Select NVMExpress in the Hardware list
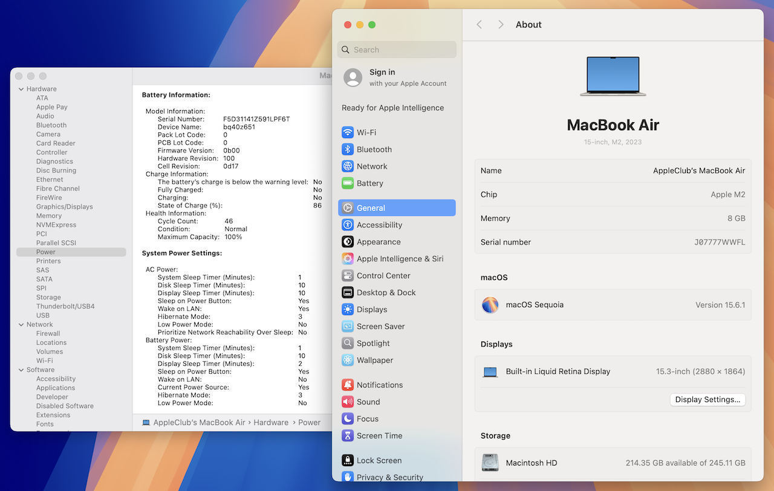 point(56,225)
